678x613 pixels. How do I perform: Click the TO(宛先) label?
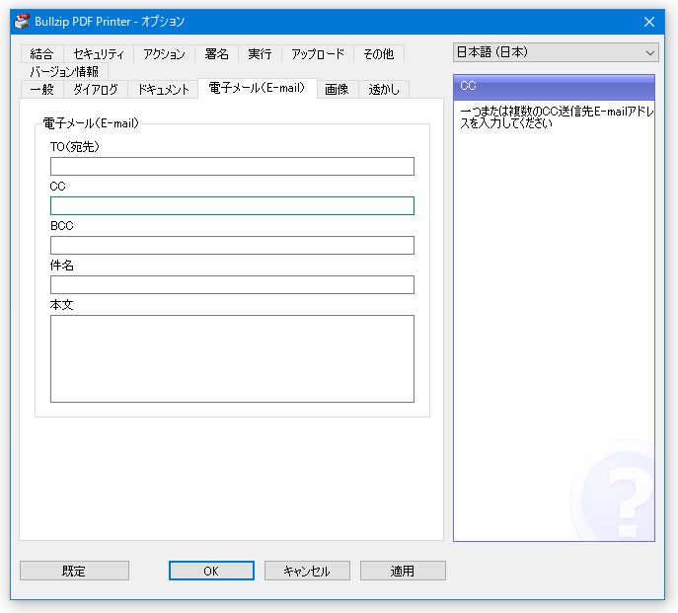tap(75, 147)
